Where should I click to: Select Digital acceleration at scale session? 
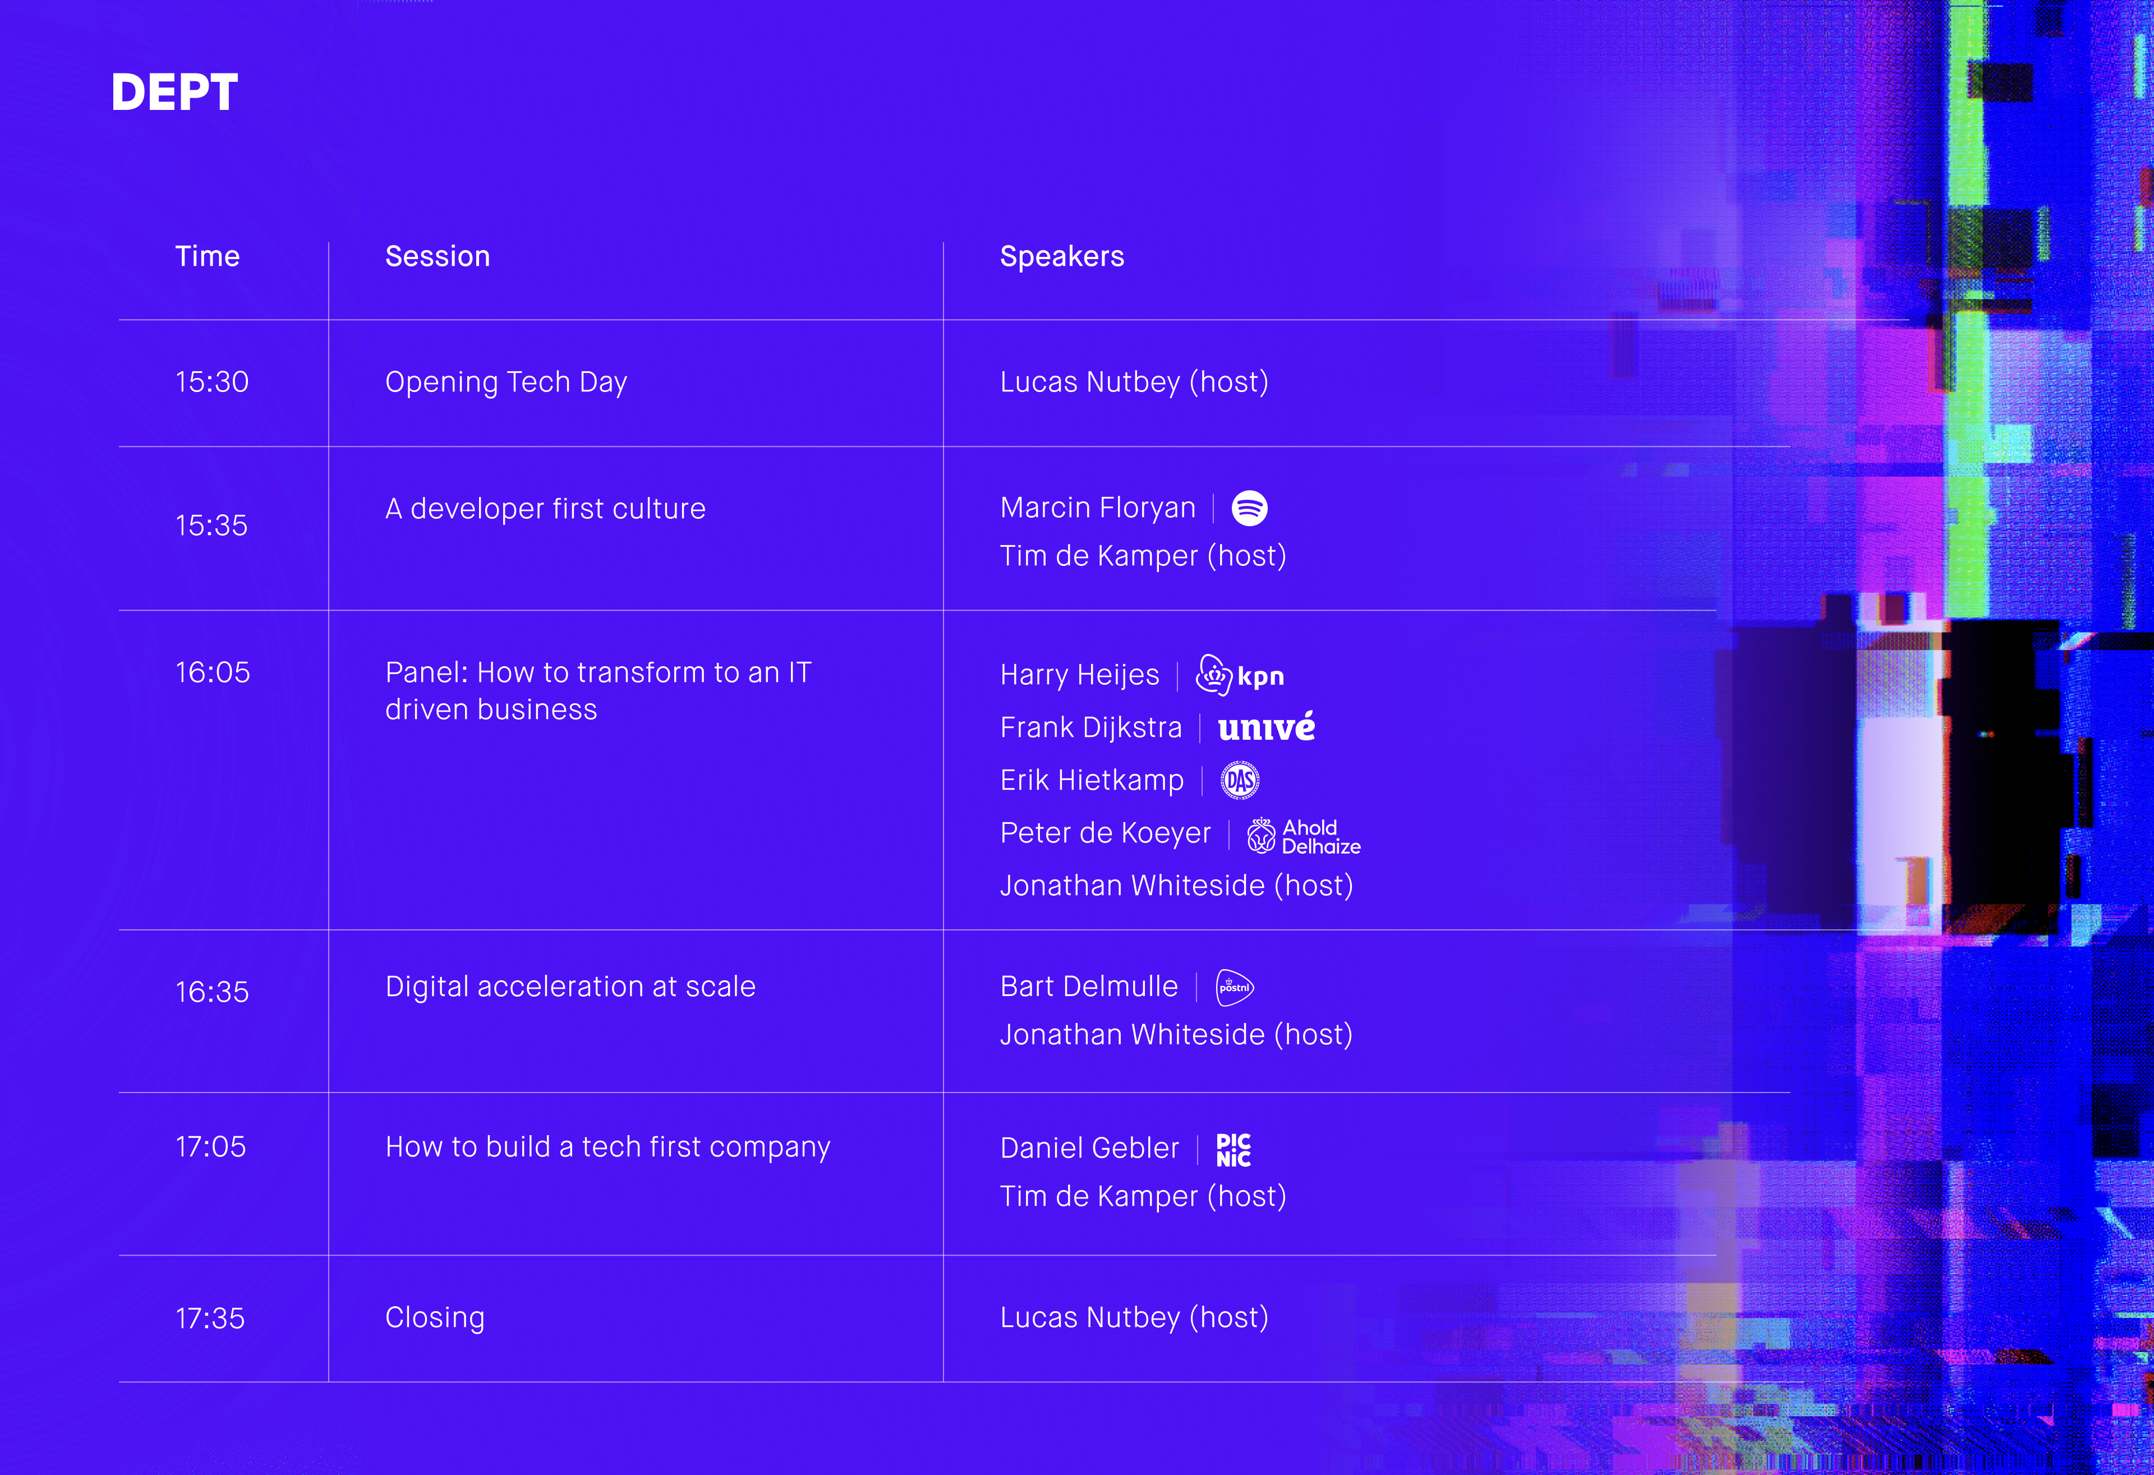tap(570, 987)
